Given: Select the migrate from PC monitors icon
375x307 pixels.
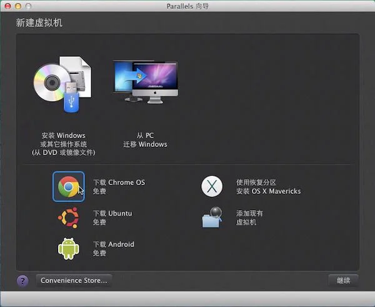Looking at the screenshot, I should (x=146, y=82).
